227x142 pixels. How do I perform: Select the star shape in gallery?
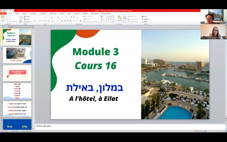113,21
